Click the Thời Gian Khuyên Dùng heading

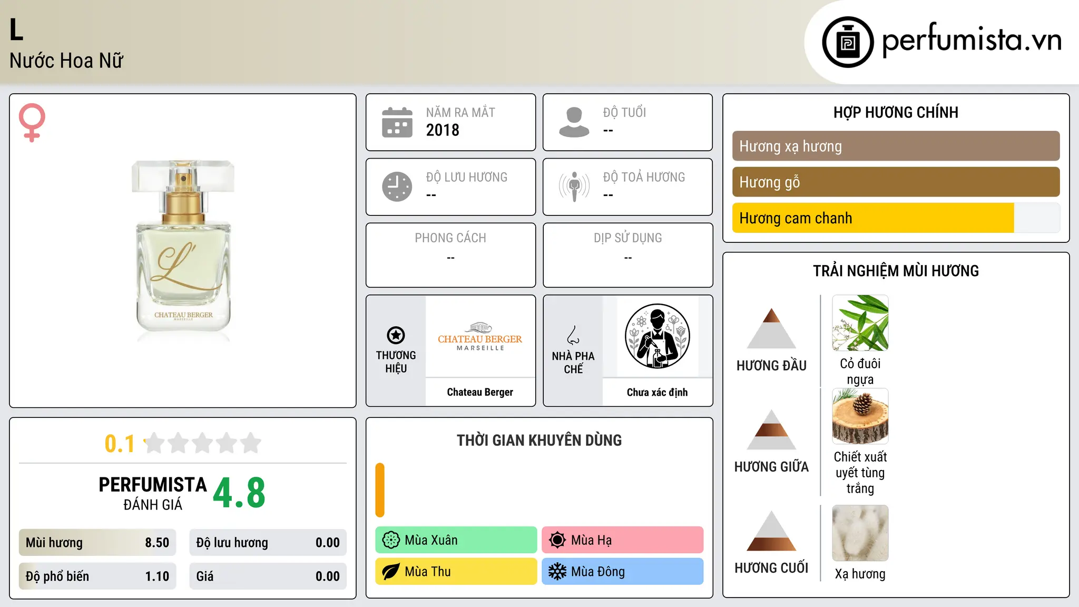click(539, 440)
